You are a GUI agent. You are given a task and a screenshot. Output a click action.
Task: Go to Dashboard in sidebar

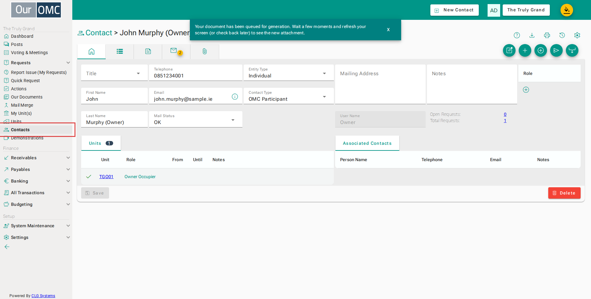tap(22, 36)
